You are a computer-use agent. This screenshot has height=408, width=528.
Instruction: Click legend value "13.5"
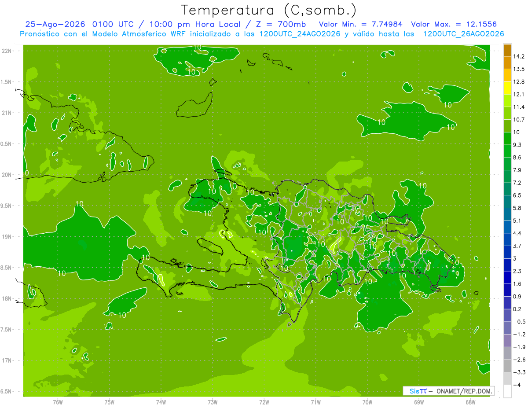(x=519, y=69)
